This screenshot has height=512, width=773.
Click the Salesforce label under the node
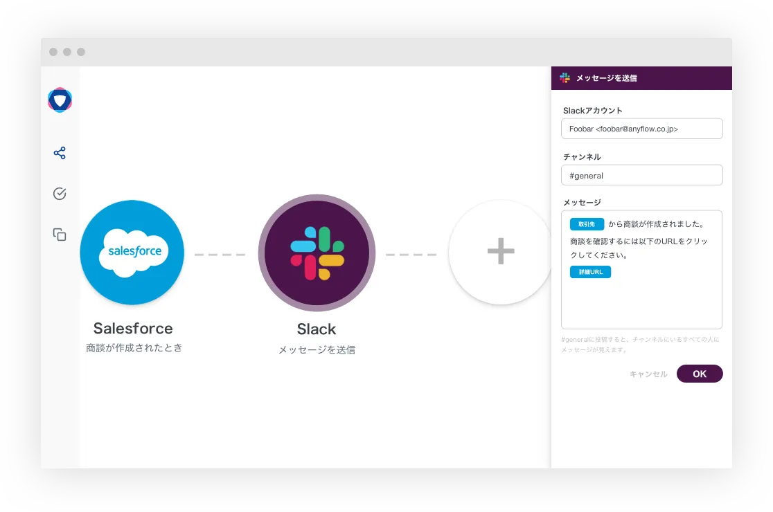(133, 329)
